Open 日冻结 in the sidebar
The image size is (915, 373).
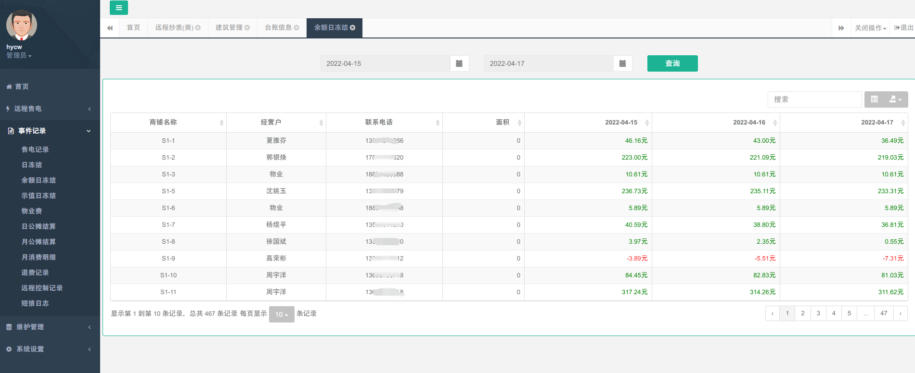(x=32, y=165)
